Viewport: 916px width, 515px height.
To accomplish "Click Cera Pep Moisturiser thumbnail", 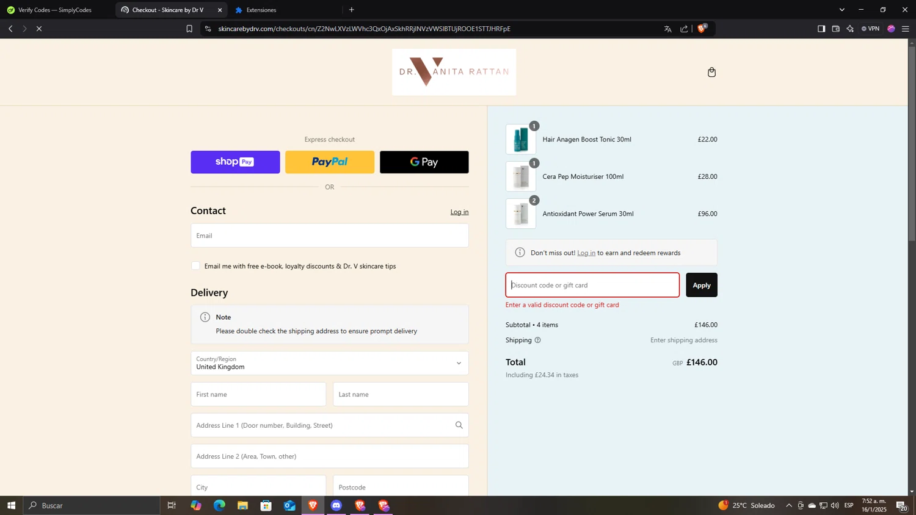I will 521,177.
